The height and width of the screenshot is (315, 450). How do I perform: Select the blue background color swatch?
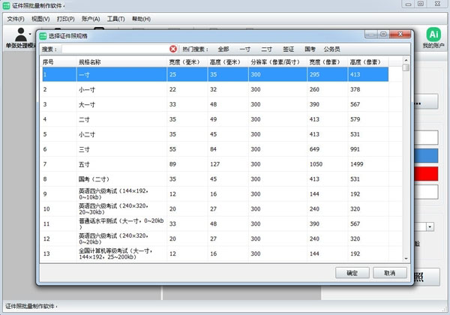pyautogui.click(x=426, y=155)
